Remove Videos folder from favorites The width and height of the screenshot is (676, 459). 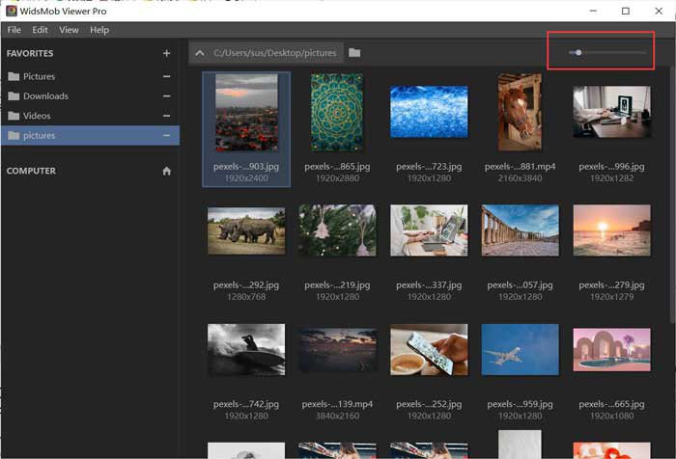point(166,116)
